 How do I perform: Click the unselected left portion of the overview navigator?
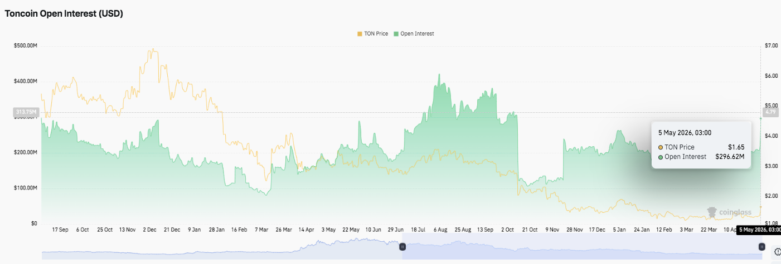222,247
